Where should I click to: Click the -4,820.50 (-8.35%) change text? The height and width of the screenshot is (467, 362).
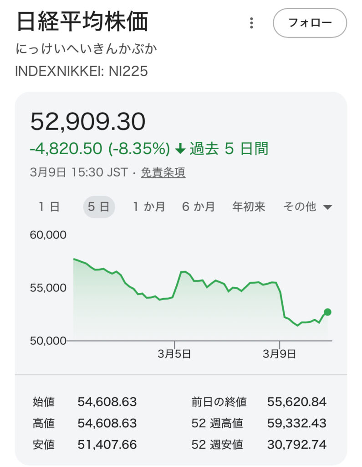[100, 149]
